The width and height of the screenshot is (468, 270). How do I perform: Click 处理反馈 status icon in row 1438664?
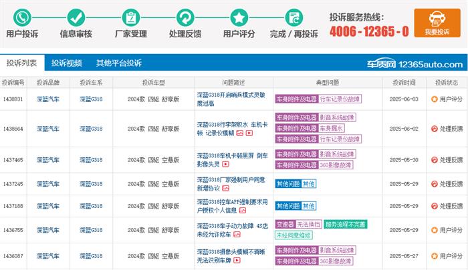[x=435, y=129]
